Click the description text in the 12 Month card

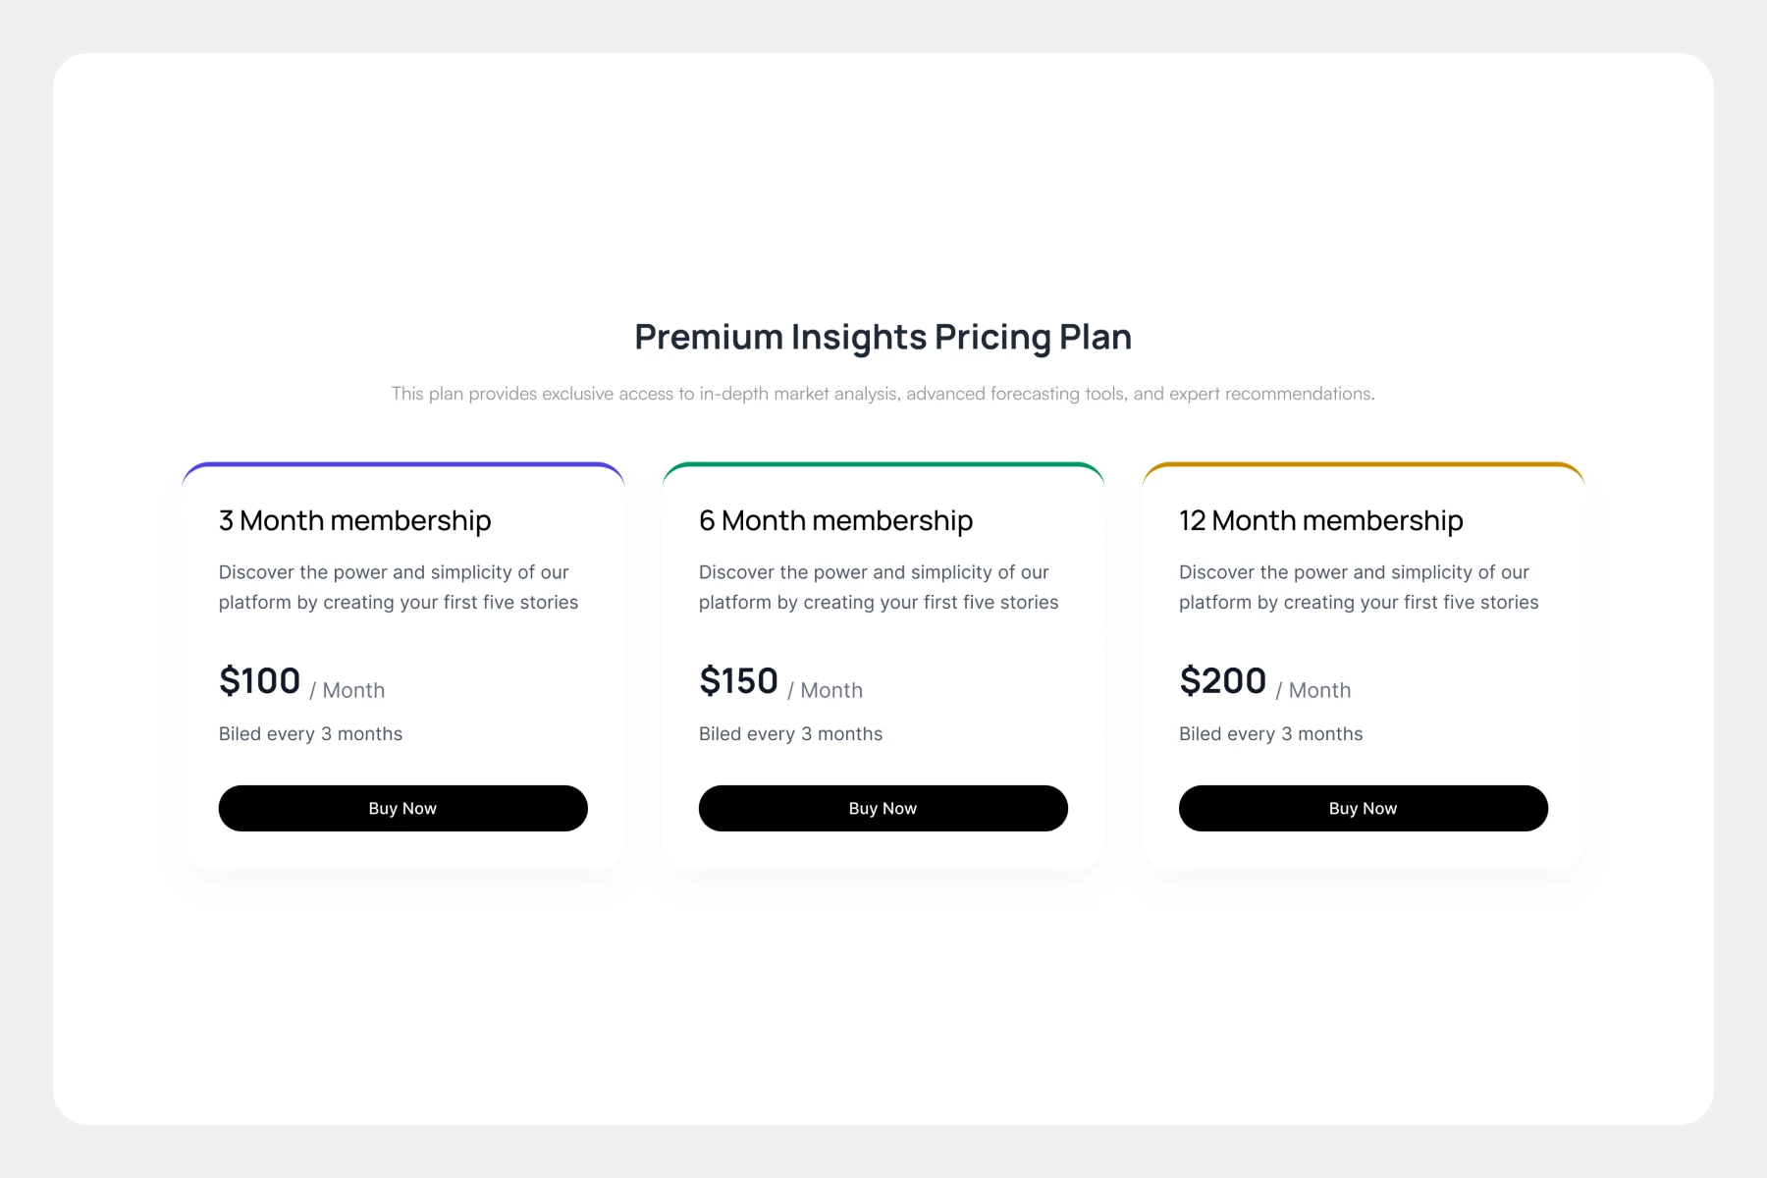click(1358, 587)
